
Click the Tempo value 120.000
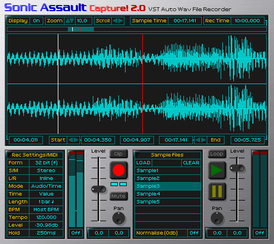click(x=46, y=217)
